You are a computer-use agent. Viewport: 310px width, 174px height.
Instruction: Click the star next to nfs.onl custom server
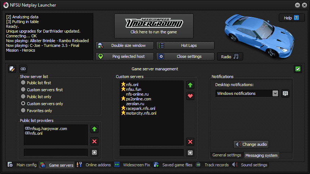[123, 84]
